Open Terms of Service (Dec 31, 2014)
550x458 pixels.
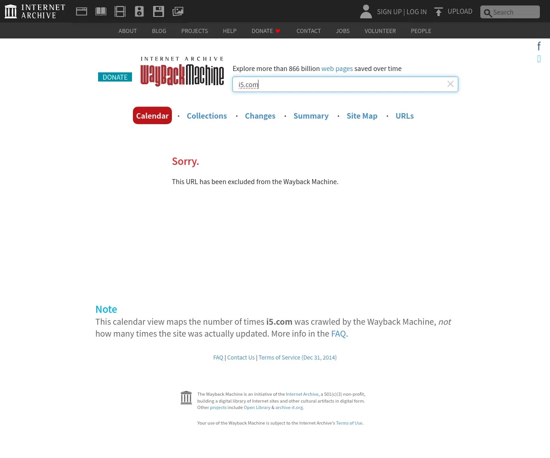(297, 358)
